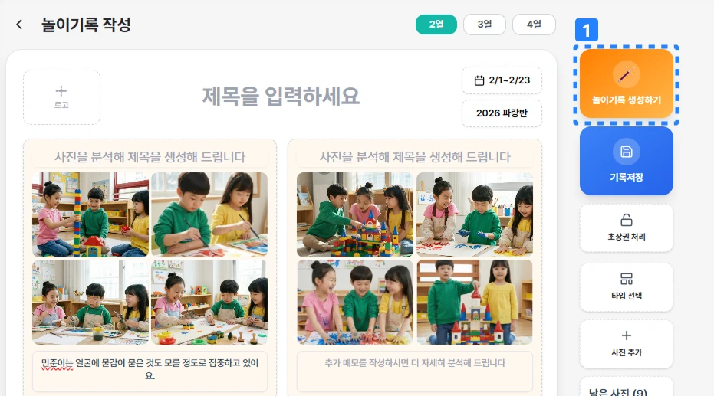Click the 제목을 입력하세요 title field
This screenshot has height=396, width=714.
point(281,97)
